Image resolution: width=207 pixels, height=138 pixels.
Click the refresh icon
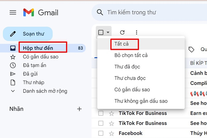point(122,32)
